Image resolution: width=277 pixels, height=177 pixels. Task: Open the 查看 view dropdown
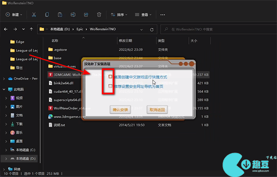coord(143,15)
